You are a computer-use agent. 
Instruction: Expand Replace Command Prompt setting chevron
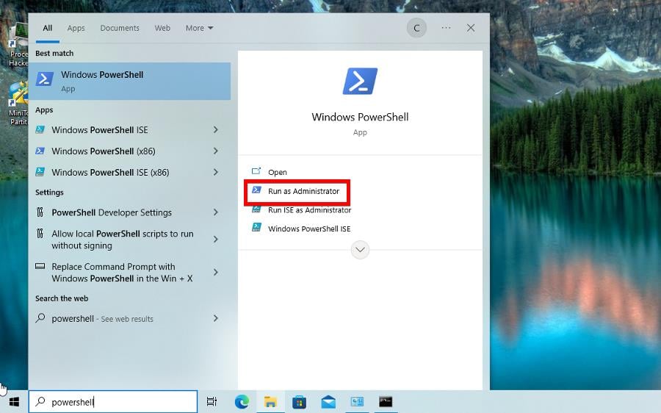point(216,272)
